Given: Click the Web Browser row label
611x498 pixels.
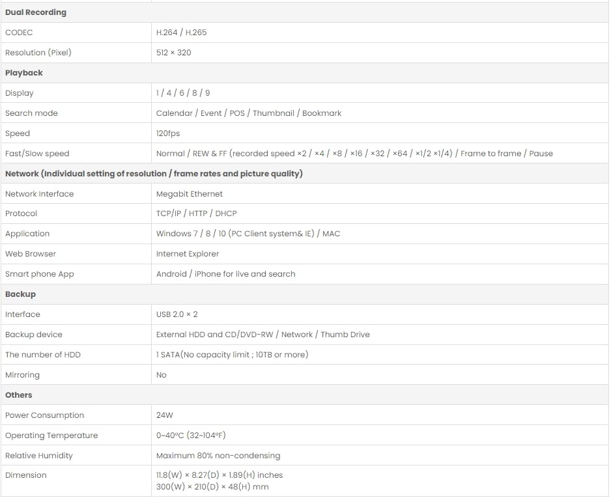Looking at the screenshot, I should click(31, 254).
